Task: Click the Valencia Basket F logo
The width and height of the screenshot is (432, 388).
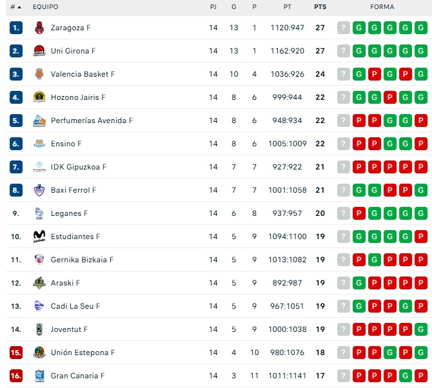Action: pos(39,74)
